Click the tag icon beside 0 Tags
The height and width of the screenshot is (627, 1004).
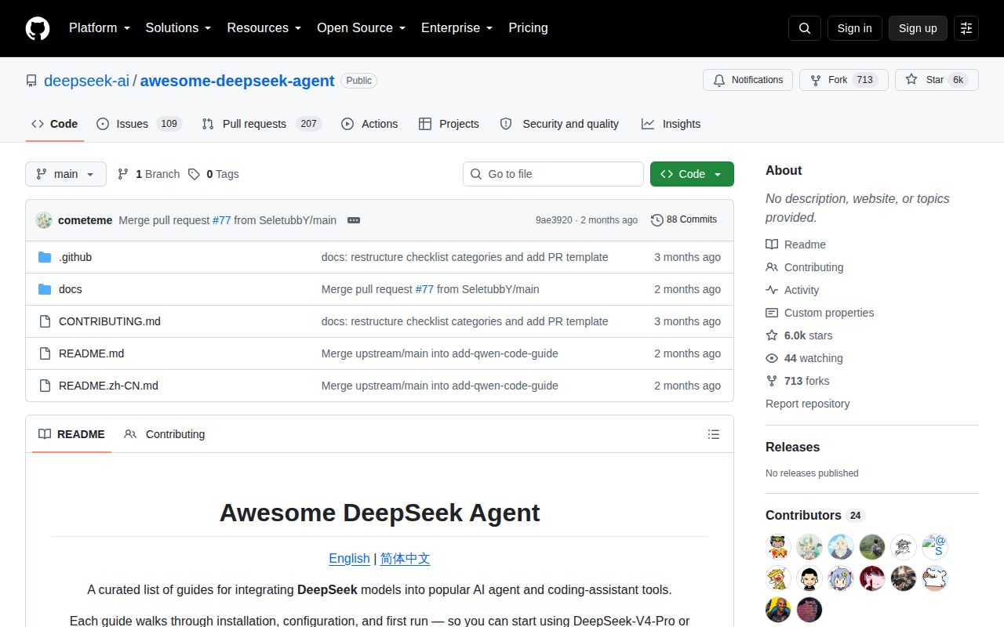click(x=194, y=174)
